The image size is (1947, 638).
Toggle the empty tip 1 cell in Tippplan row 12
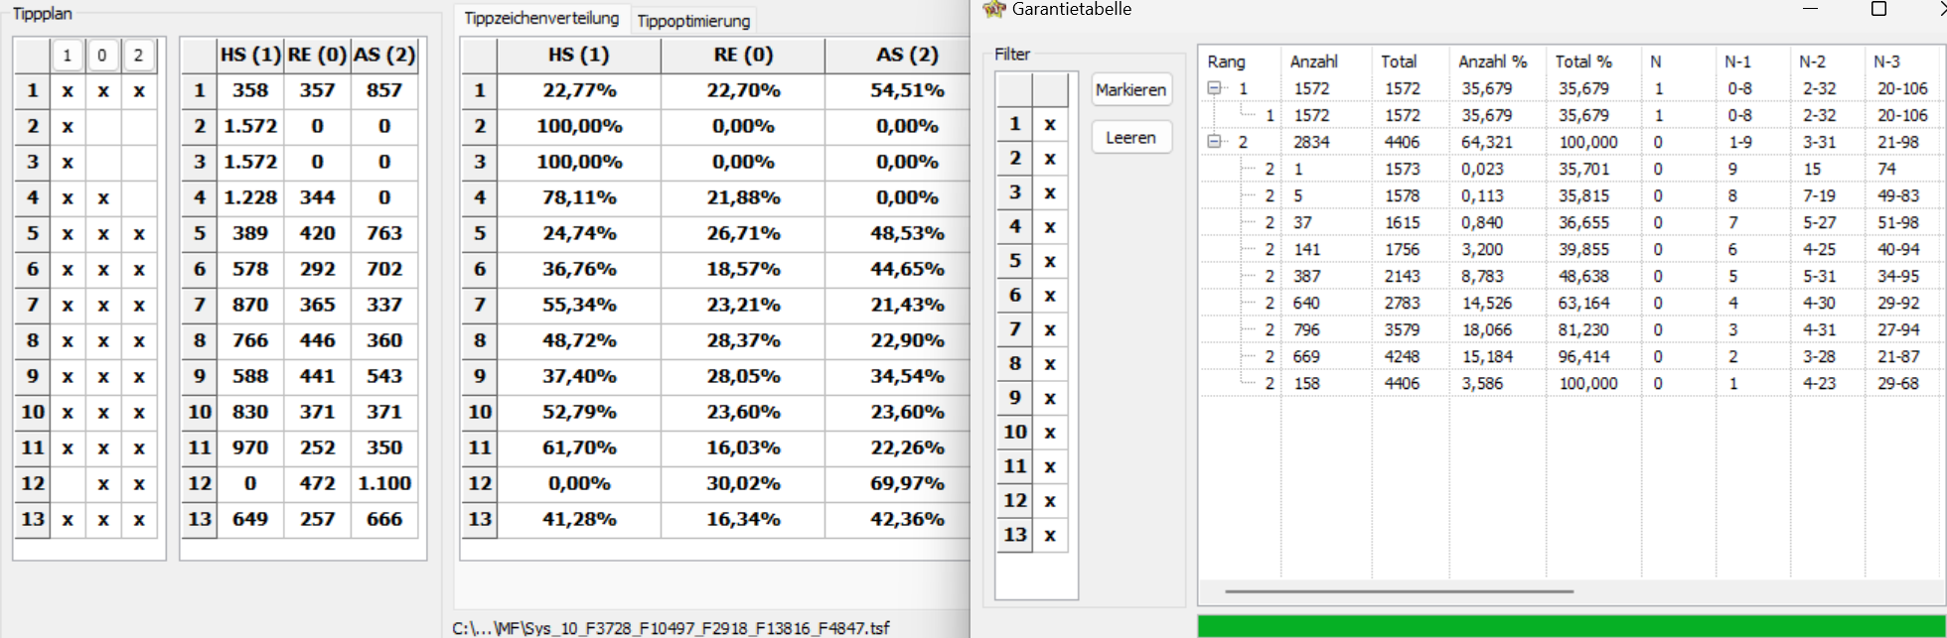(x=68, y=483)
